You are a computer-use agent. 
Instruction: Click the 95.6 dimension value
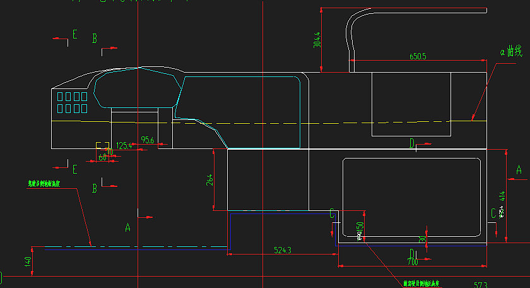(148, 139)
